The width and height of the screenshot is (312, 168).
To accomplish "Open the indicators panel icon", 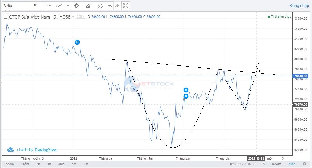I will [88, 6].
